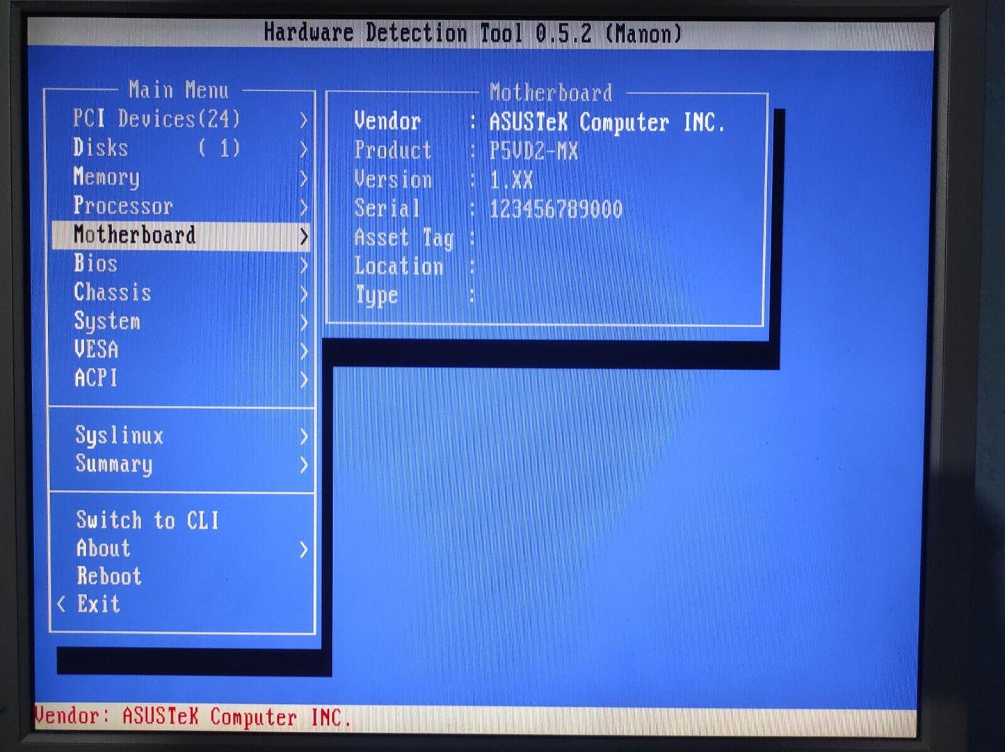Screen dimensions: 1005x752
Task: Open the Syslinux menu entry
Action: [x=120, y=435]
